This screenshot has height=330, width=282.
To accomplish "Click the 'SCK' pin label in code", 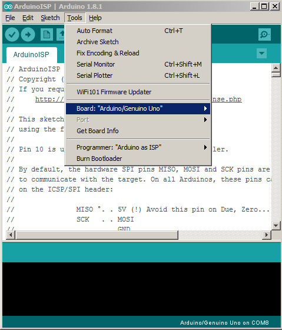I will [82, 219].
